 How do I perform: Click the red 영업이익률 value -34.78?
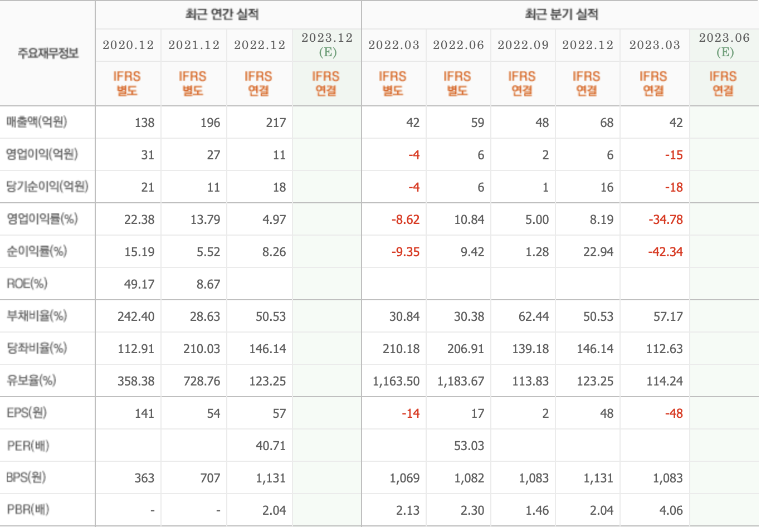pos(666,219)
